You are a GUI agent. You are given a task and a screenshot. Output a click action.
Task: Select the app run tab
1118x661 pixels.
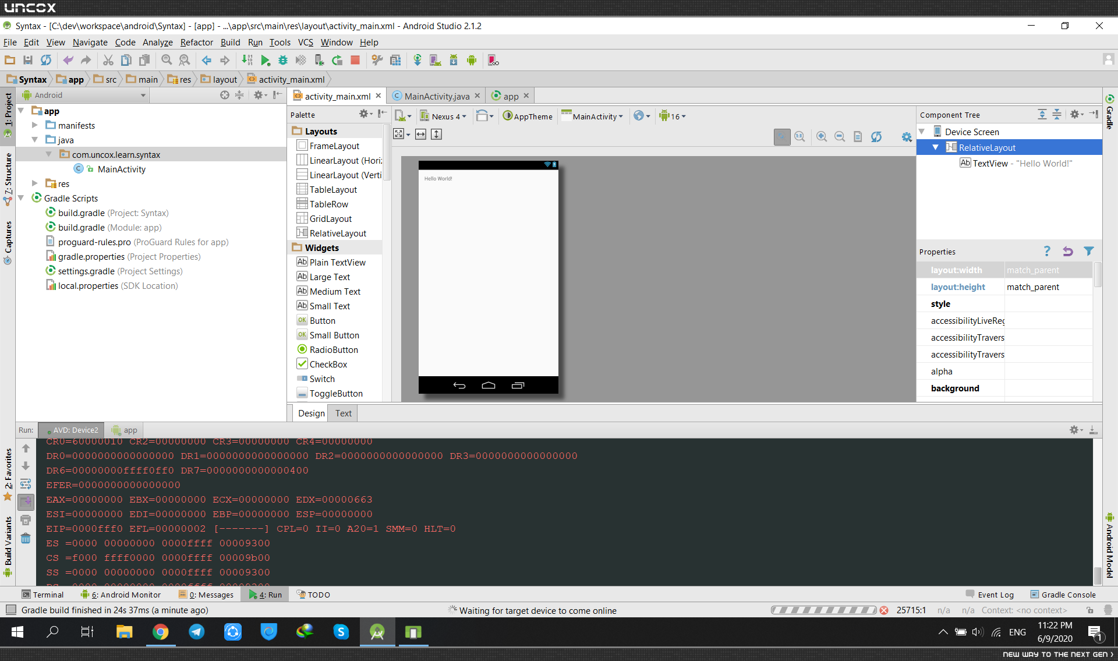125,430
